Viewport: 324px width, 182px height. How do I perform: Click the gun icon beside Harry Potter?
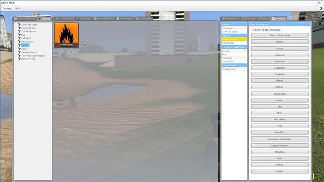pos(19,41)
